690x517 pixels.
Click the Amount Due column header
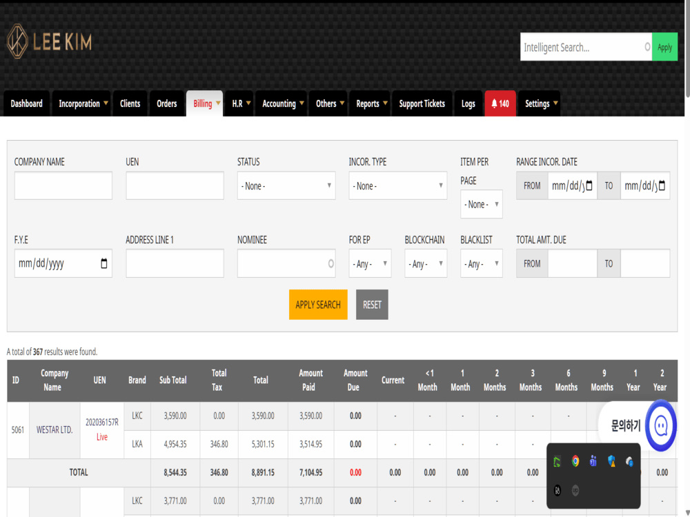tap(355, 381)
